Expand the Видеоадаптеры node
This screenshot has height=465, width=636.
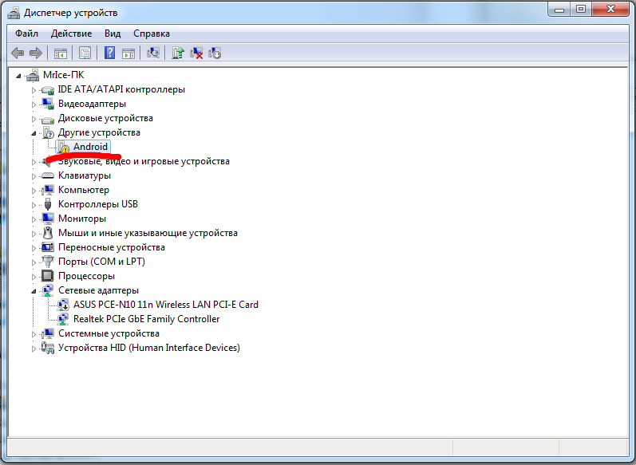(34, 104)
